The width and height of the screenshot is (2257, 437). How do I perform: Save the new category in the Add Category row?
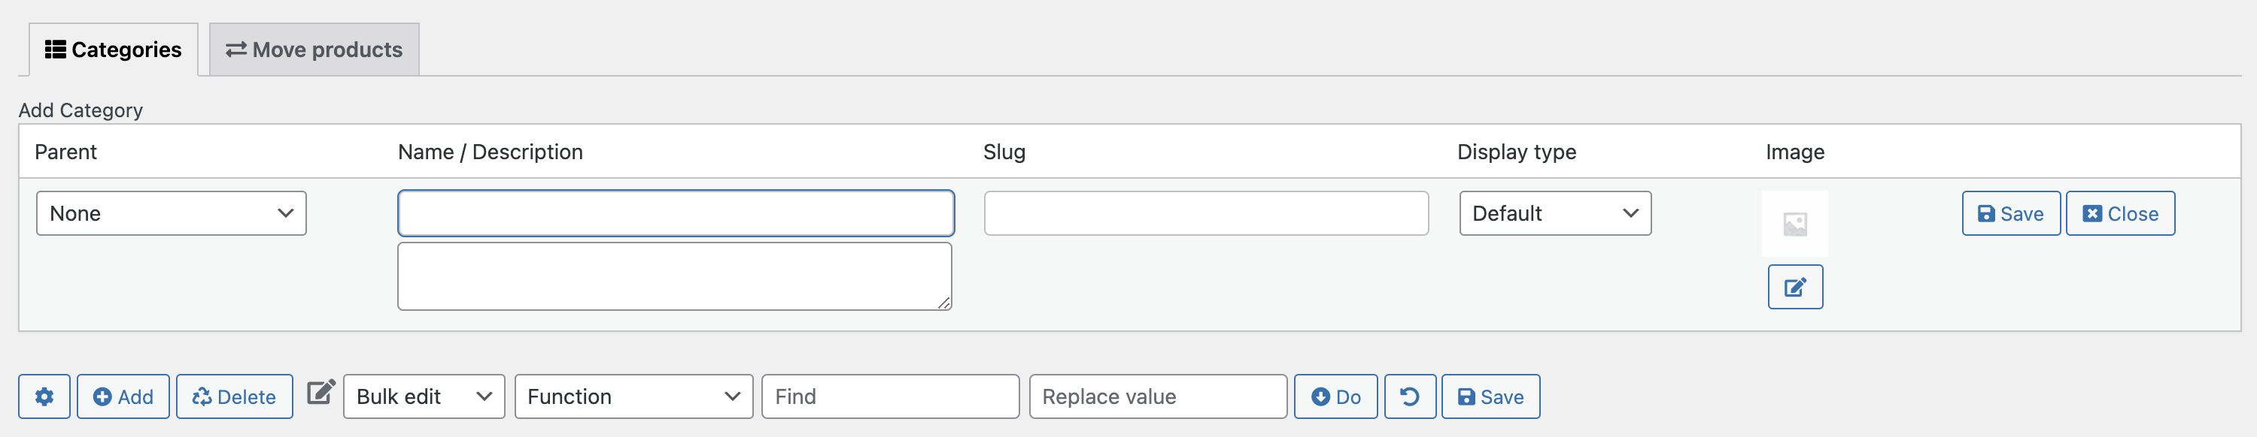[2011, 213]
